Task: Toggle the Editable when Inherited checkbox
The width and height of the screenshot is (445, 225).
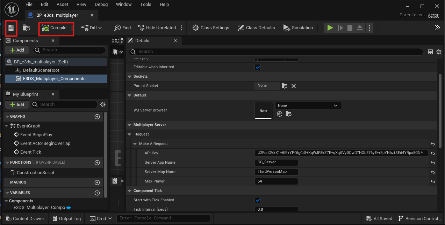Action: [258, 67]
